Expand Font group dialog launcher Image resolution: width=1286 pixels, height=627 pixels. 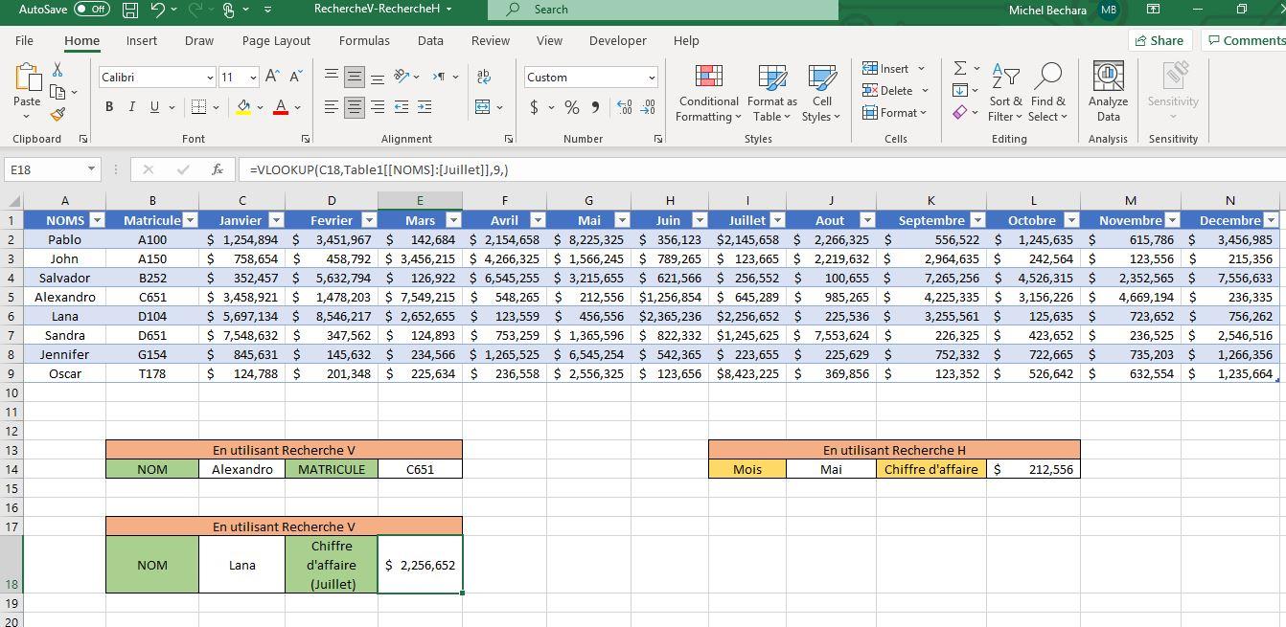[306, 139]
